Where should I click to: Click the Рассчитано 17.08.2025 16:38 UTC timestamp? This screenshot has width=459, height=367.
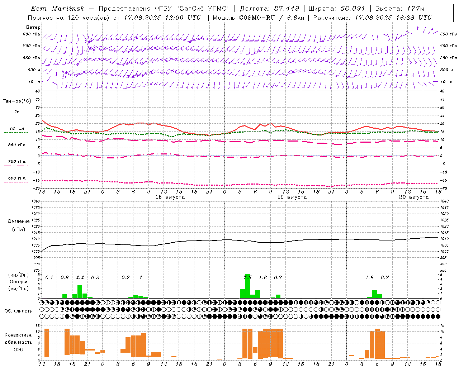[x=372, y=18]
